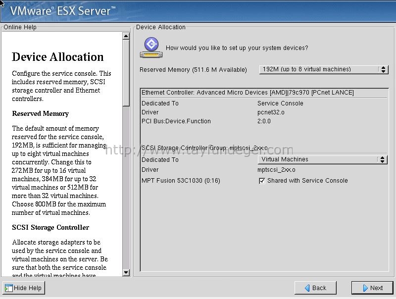Click the help panel scroll-down arrow

pyautogui.click(x=126, y=272)
